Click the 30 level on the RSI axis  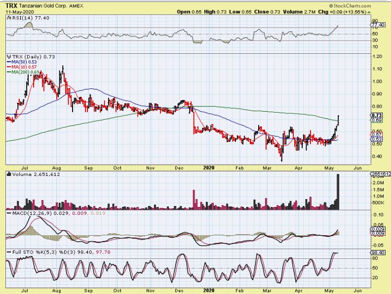375,40
